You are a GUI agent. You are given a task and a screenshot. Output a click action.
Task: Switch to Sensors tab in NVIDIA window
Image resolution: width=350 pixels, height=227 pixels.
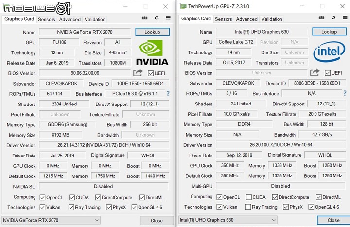point(47,19)
